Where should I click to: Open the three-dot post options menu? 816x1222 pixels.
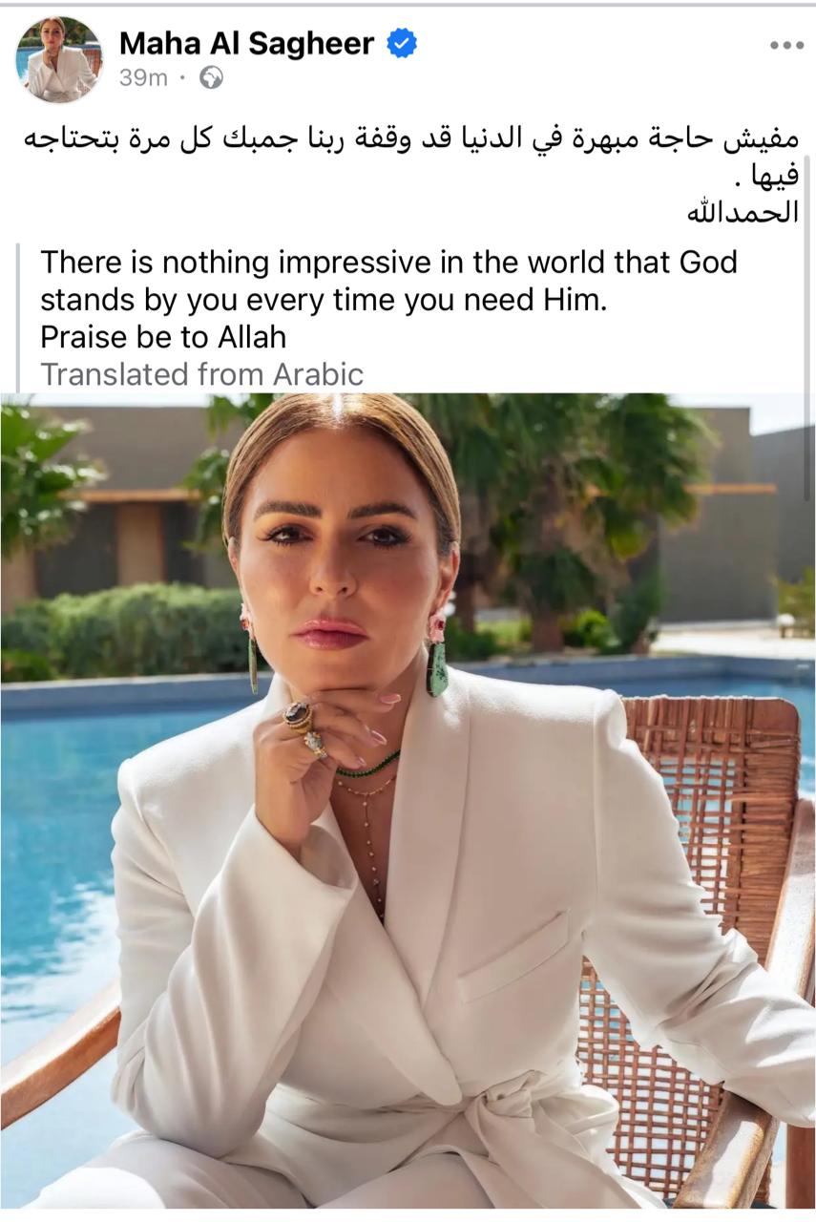pyautogui.click(x=786, y=45)
